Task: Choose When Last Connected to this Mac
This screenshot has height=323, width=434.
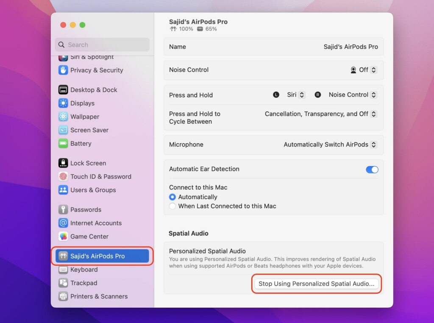Action: click(x=172, y=206)
